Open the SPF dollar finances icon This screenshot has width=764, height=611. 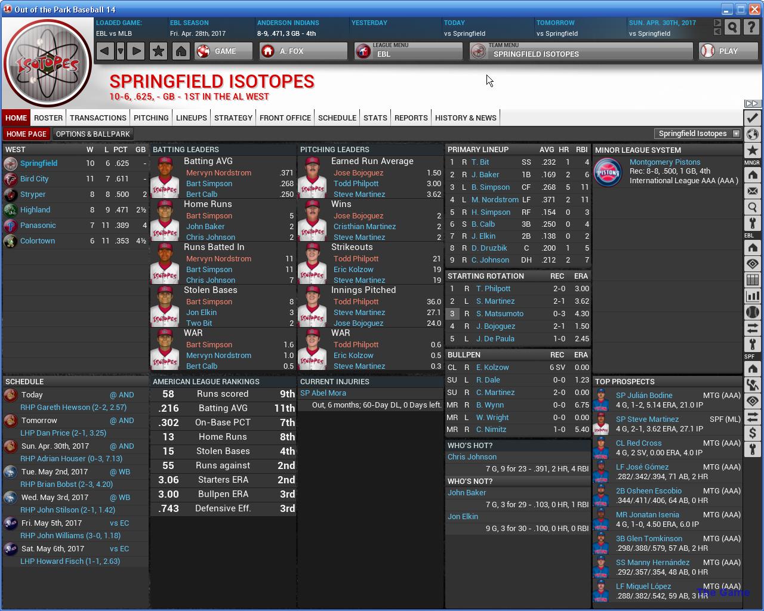click(752, 433)
